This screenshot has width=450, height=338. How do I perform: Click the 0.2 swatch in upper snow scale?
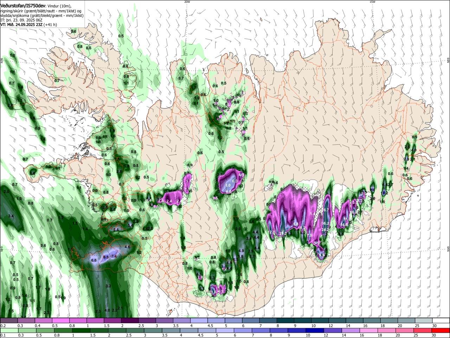point(9,321)
